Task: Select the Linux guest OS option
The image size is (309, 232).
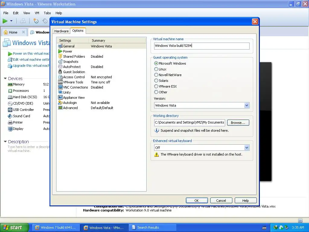Action: coord(156,69)
